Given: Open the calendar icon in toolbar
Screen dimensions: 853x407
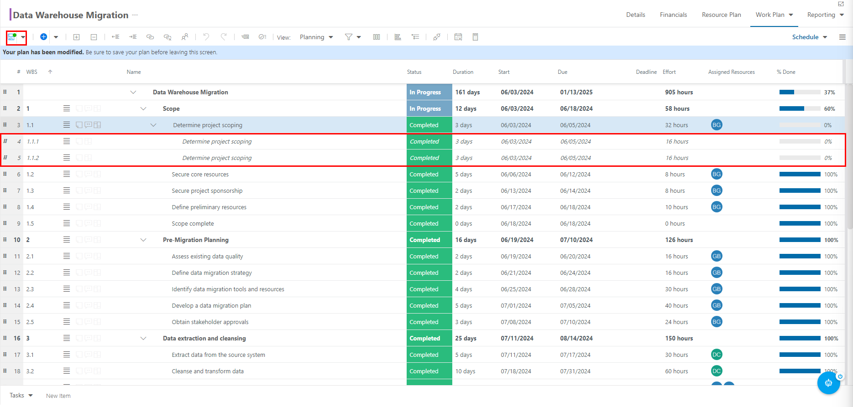Looking at the screenshot, I should tap(458, 37).
